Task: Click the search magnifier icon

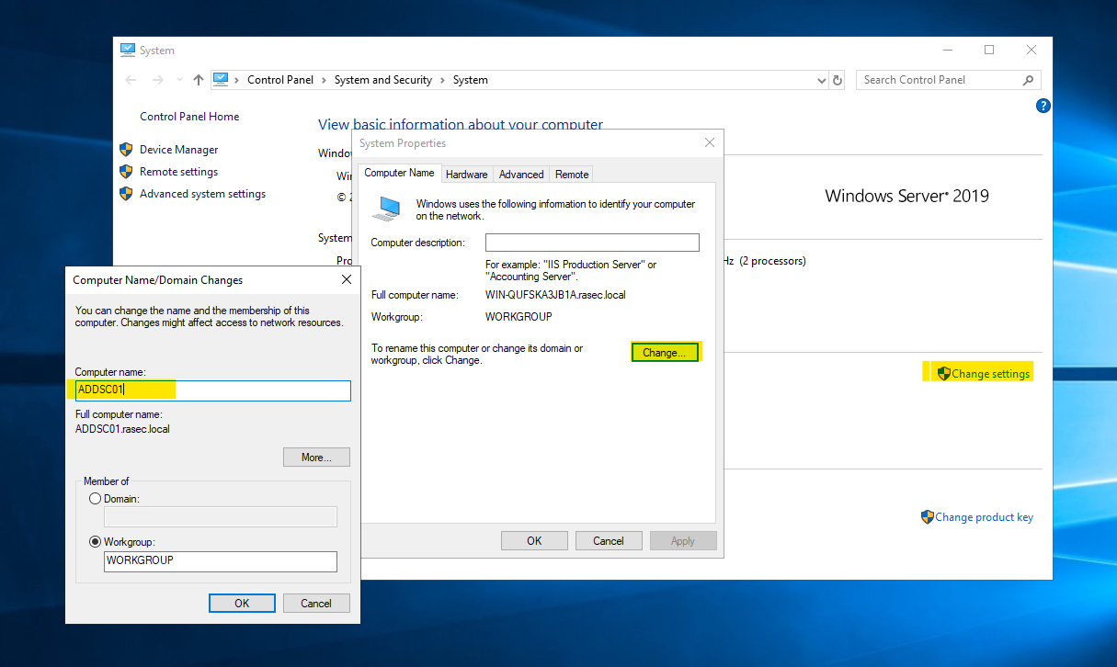Action: click(1029, 80)
